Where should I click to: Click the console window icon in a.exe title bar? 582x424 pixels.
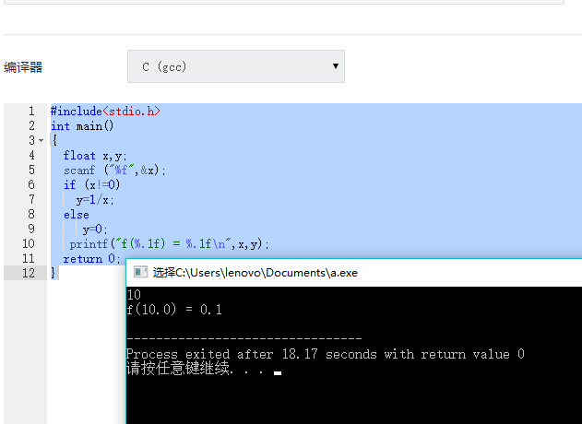coord(140,272)
